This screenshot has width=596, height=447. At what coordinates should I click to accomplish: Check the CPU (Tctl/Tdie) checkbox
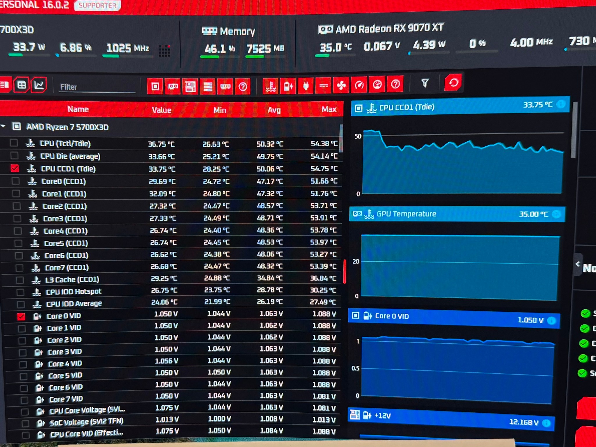[x=14, y=143]
